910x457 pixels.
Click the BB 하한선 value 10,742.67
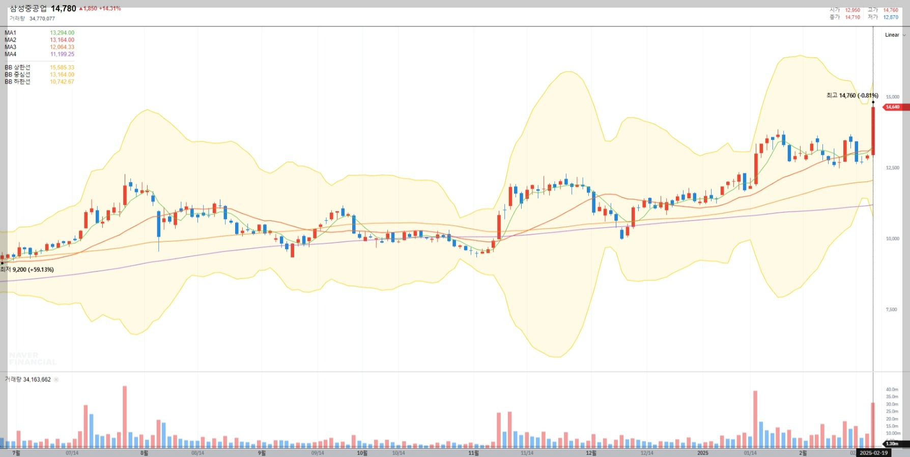tap(62, 82)
